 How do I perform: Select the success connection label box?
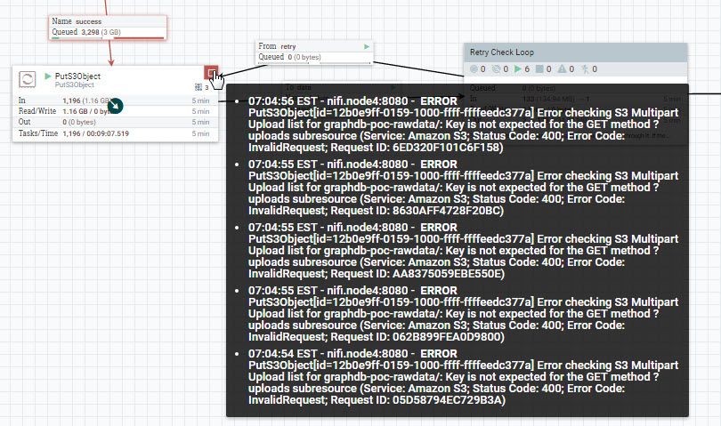[x=108, y=27]
